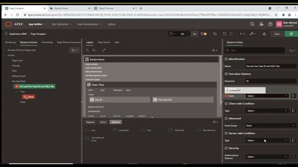Select the Kanban Board page header in Layout
The width and height of the screenshot is (298, 167).
pos(151,59)
